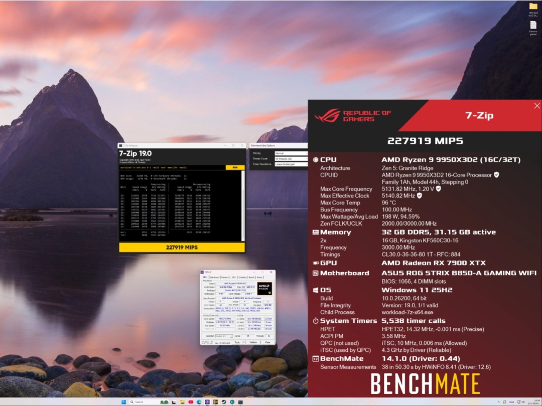The width and height of the screenshot is (542, 406).
Task: Open Discord from the taskbar
Action: tap(207, 402)
